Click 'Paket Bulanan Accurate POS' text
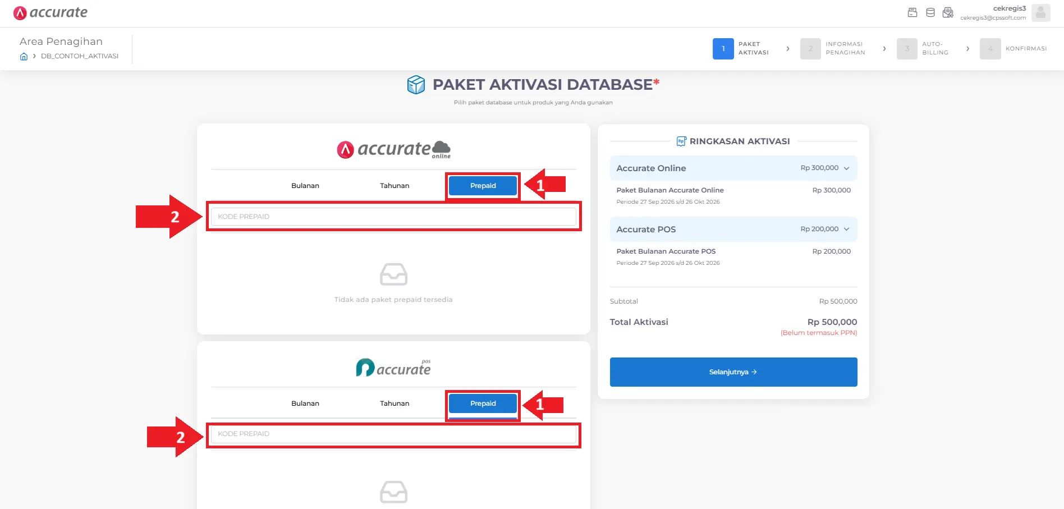 (x=666, y=251)
